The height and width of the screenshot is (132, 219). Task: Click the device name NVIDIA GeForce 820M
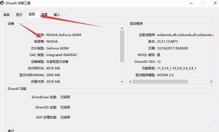64,35
